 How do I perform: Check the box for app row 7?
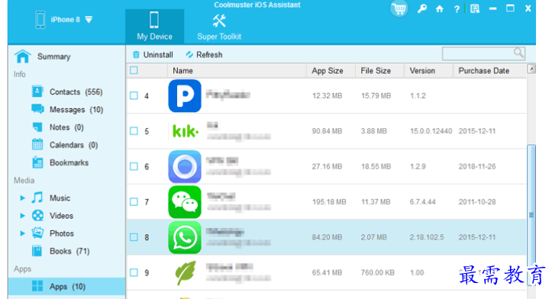pyautogui.click(x=134, y=202)
